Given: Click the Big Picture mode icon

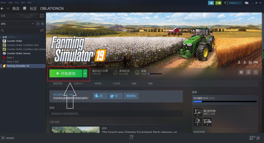Looking at the screenshot, I should click(x=247, y=3).
